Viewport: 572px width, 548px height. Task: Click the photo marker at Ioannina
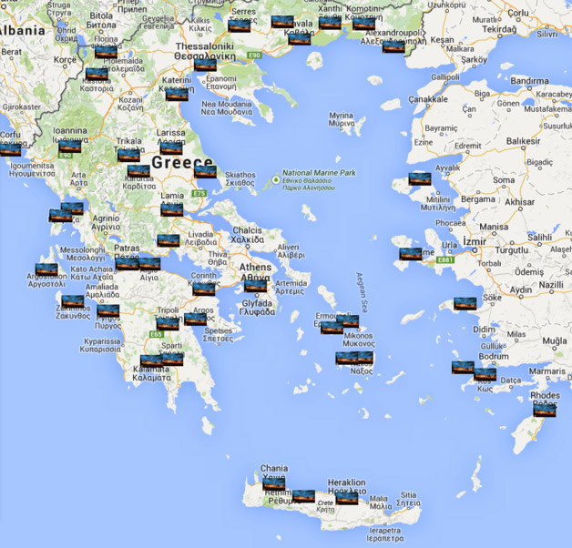tap(69, 147)
